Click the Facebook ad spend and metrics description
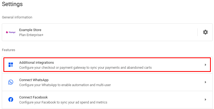 [63, 102]
